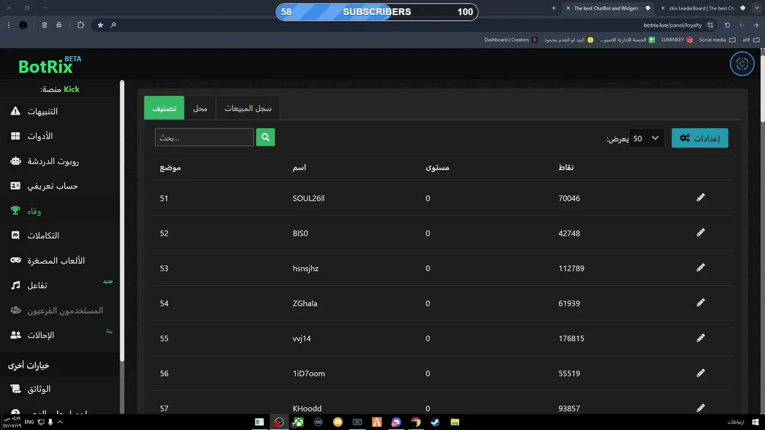Reload the page in the browser
Viewport: 765px width, 430px height.
pos(727,25)
